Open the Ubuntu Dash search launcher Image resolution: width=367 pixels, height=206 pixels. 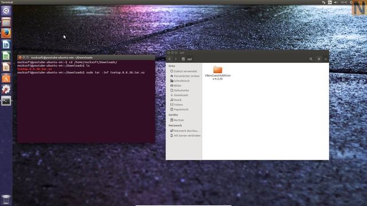point(6,11)
